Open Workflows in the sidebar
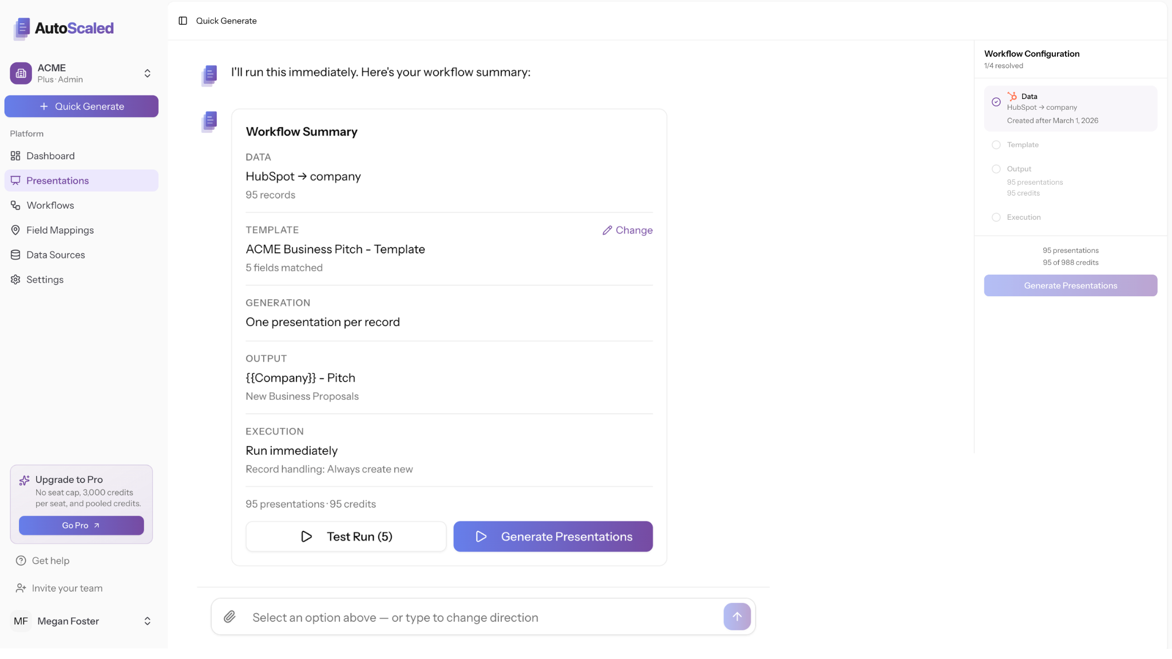This screenshot has width=1172, height=659. coord(81,205)
